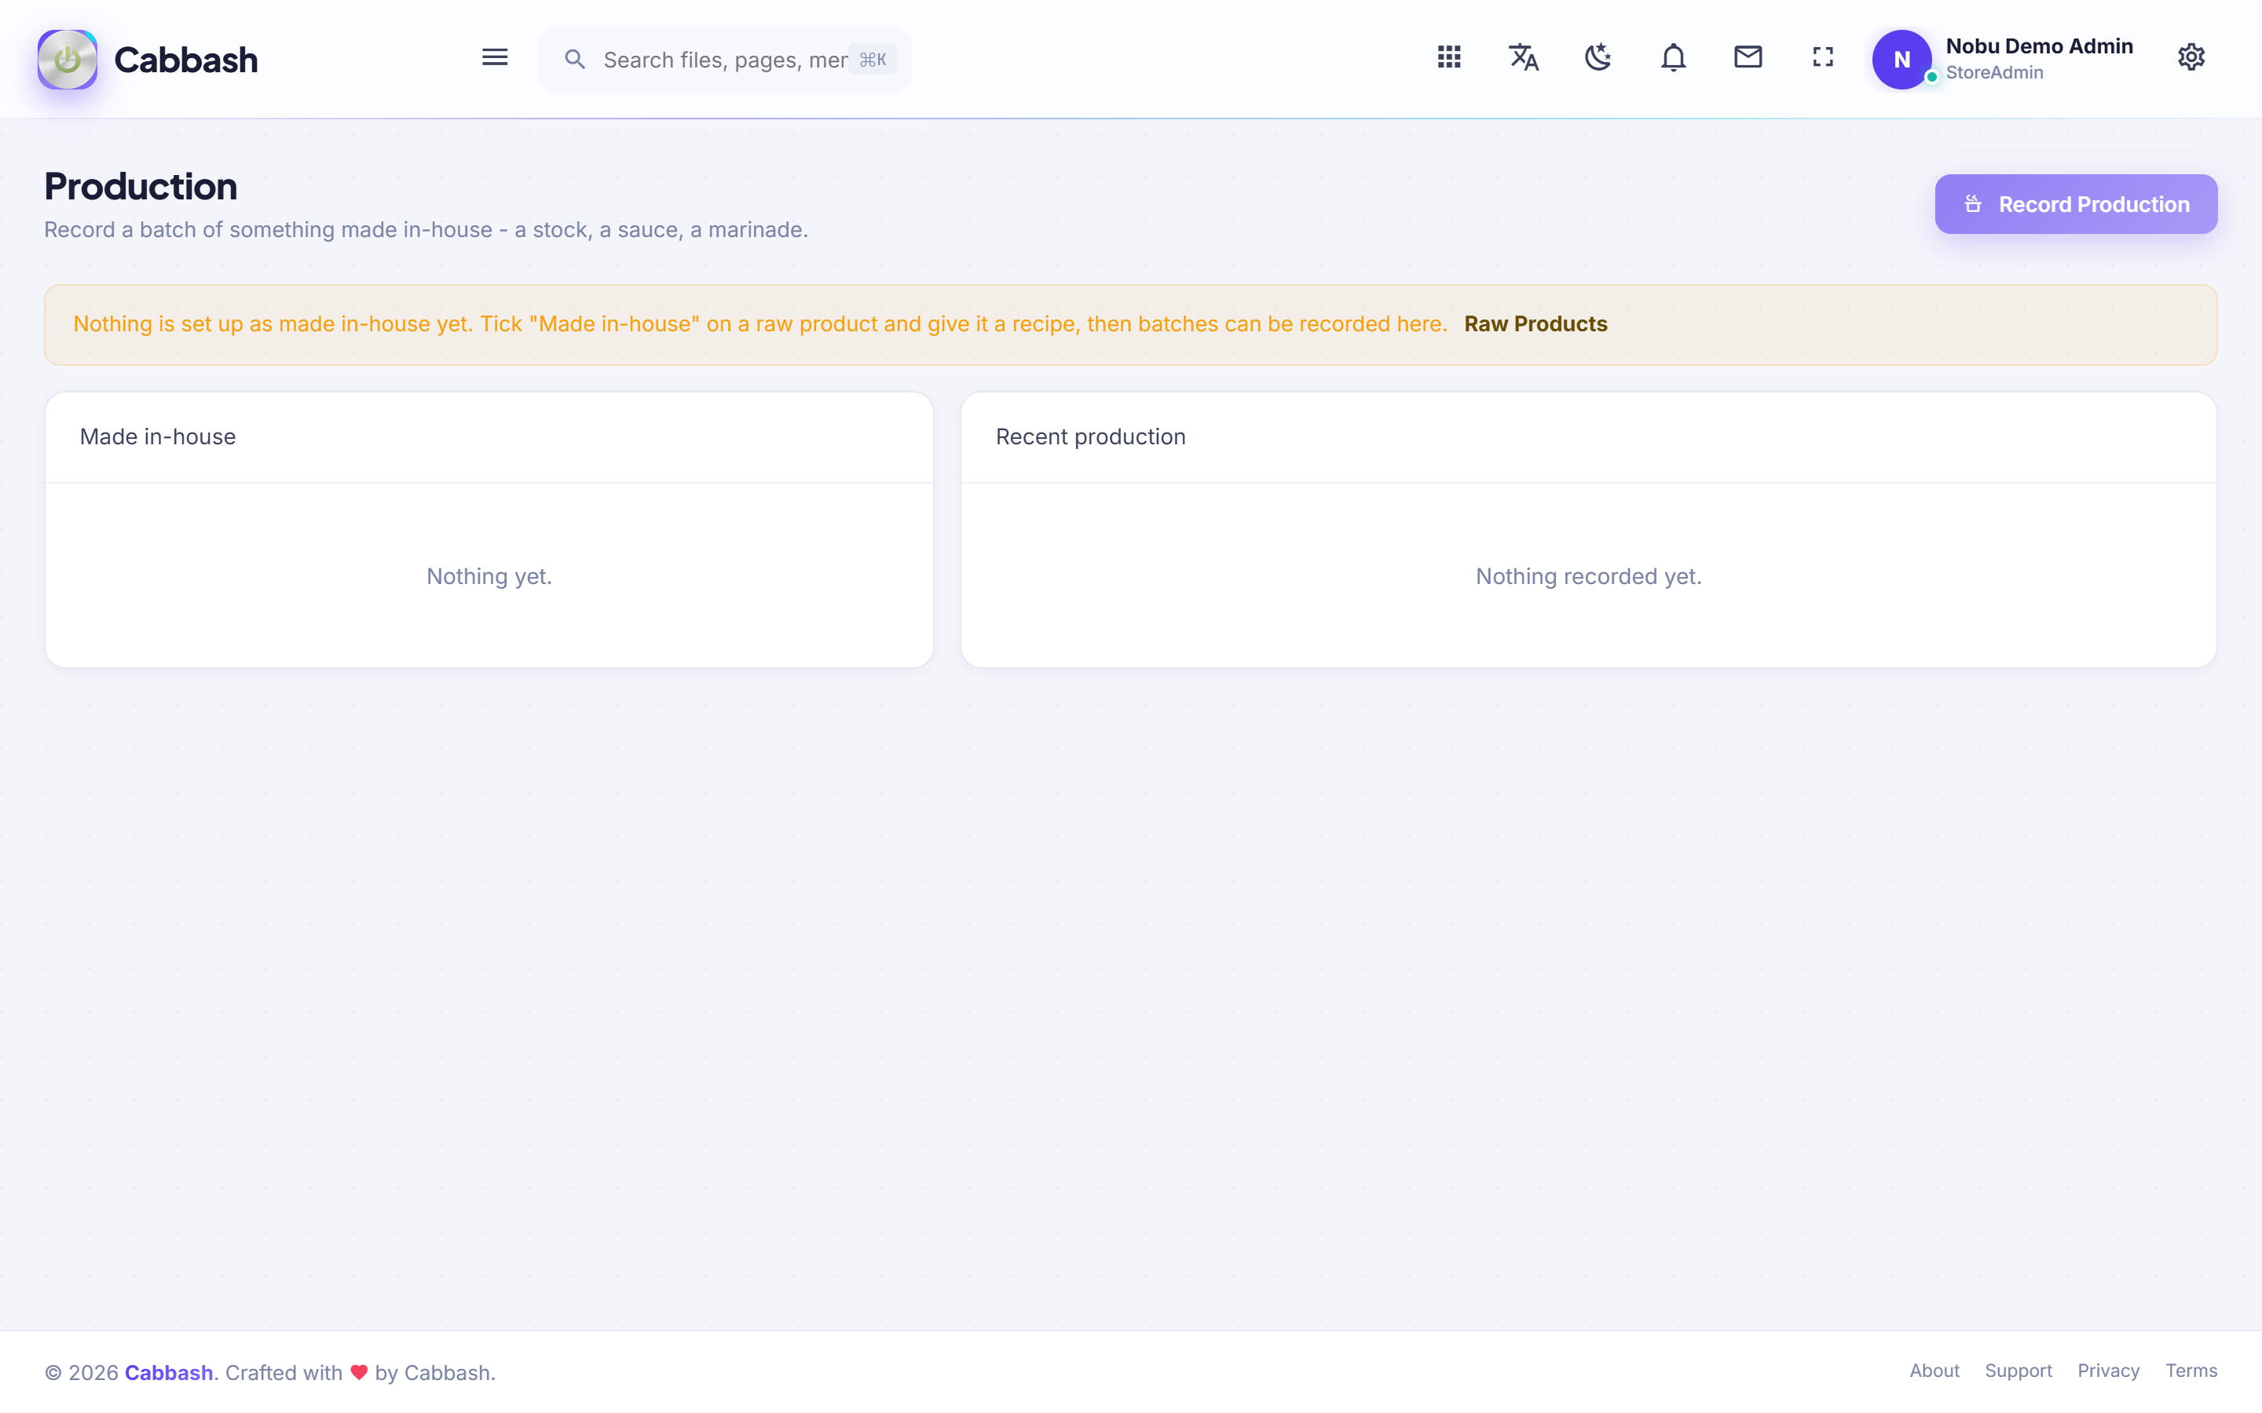
Task: Click the 'Made in-house' card title
Action: pyautogui.click(x=158, y=436)
